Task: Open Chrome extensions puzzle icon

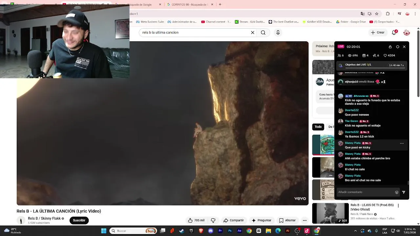Action: [x=388, y=14]
